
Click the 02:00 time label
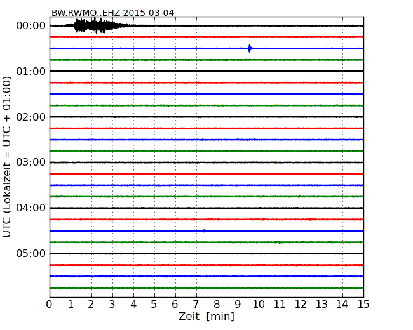point(31,117)
